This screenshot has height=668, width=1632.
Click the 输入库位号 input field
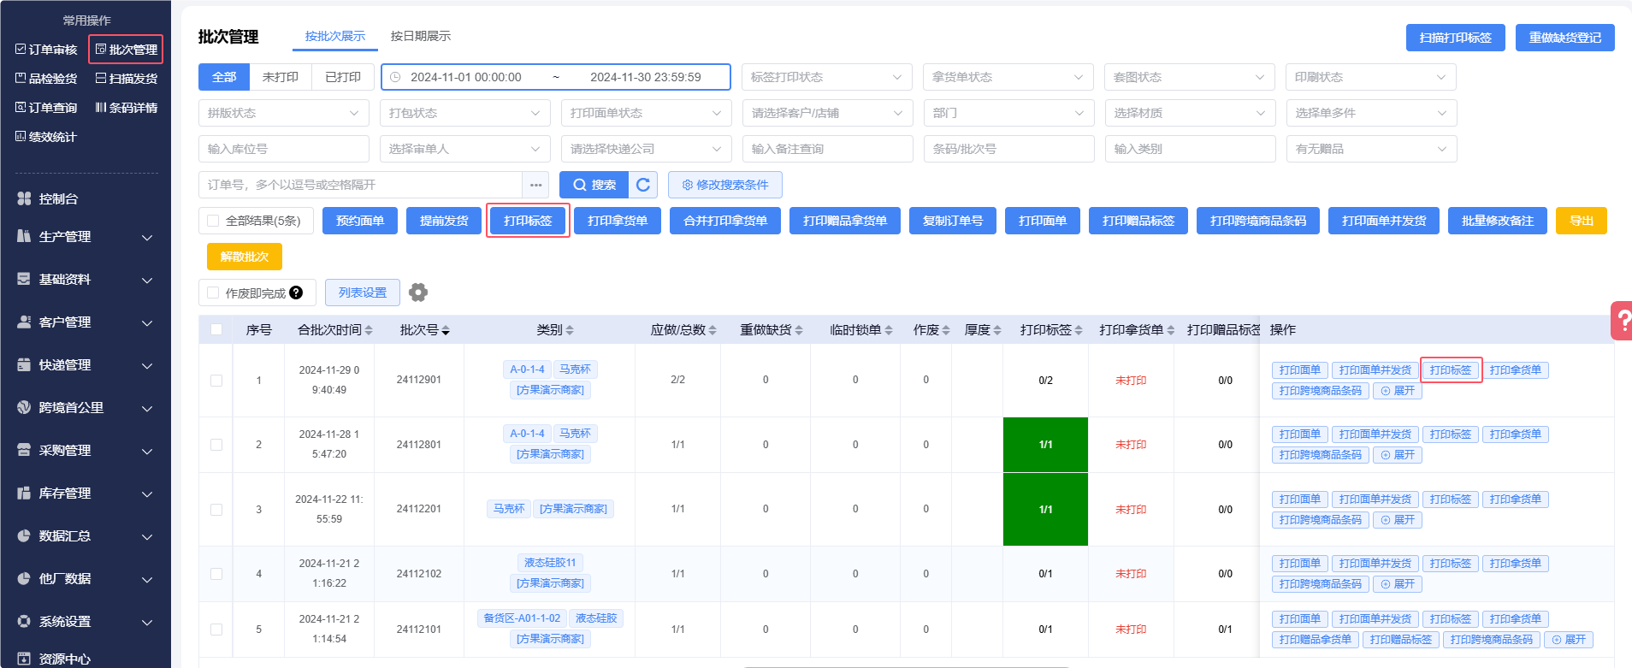coord(283,149)
